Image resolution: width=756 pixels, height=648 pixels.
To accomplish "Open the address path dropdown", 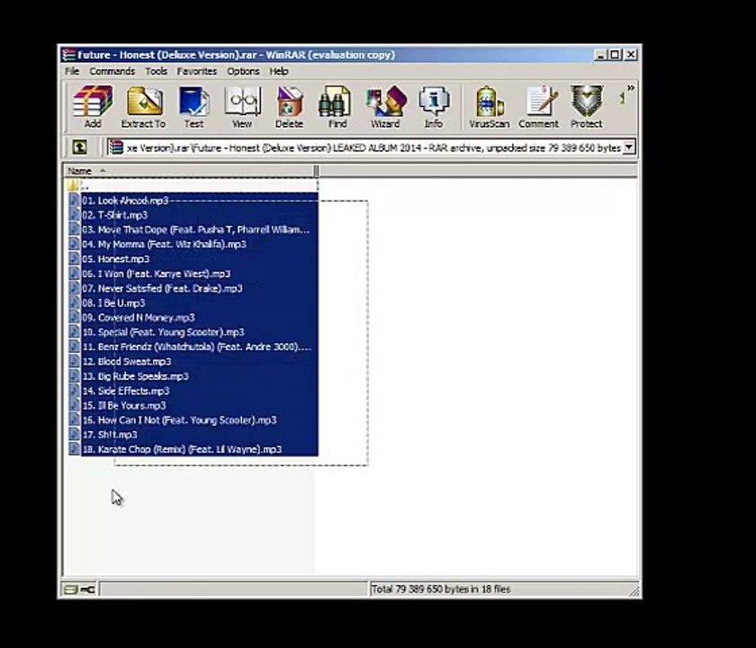I will tap(629, 147).
